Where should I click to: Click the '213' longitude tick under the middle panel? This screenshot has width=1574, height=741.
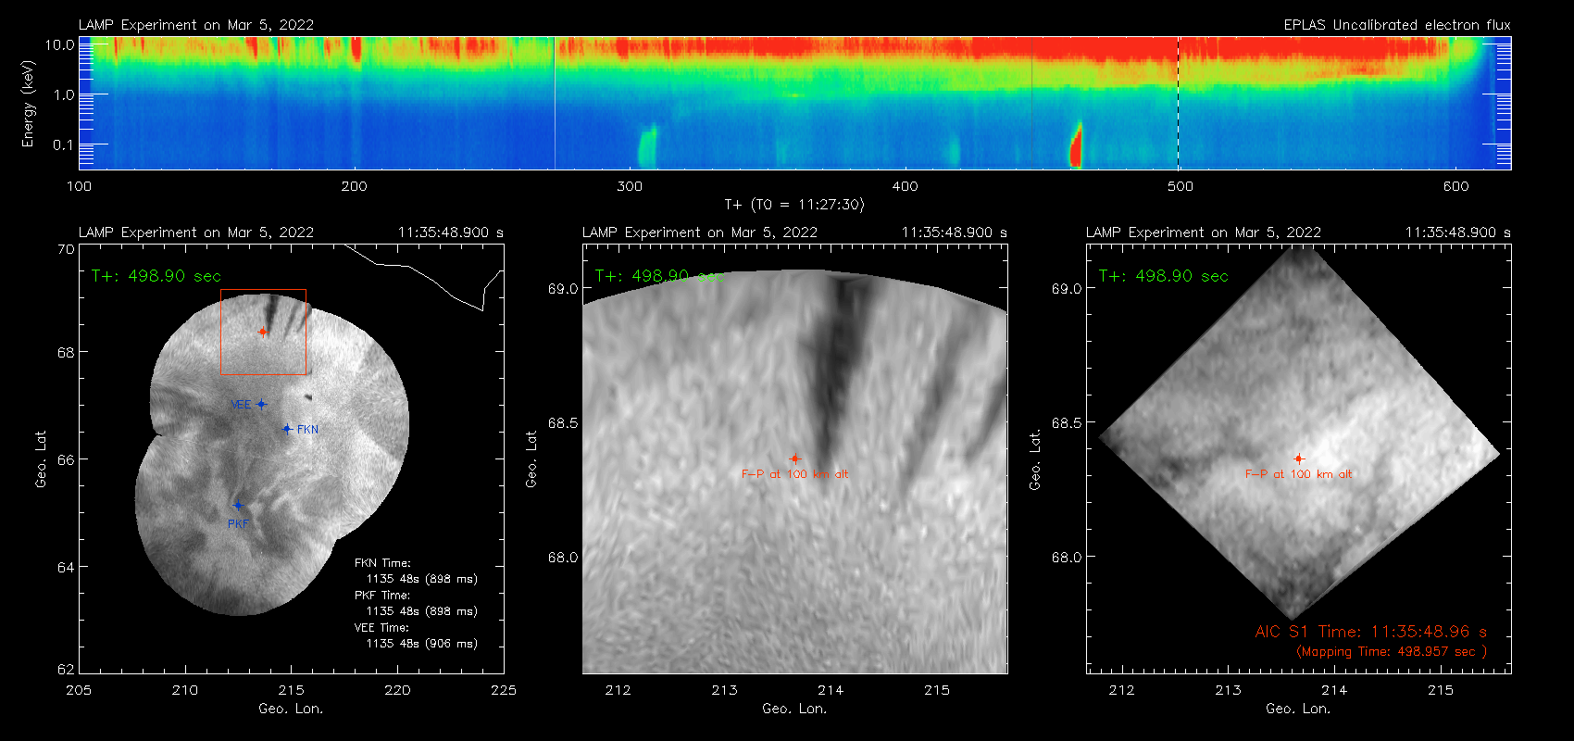pyautogui.click(x=724, y=690)
